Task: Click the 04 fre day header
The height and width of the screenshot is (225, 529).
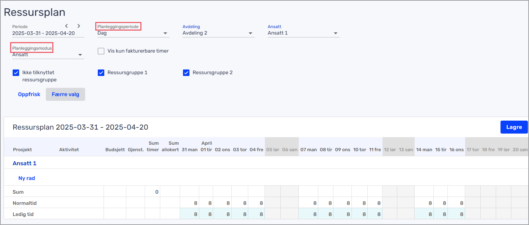Action: point(257,150)
